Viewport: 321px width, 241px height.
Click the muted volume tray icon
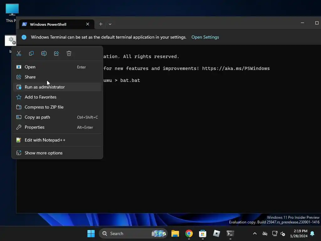[283, 233]
